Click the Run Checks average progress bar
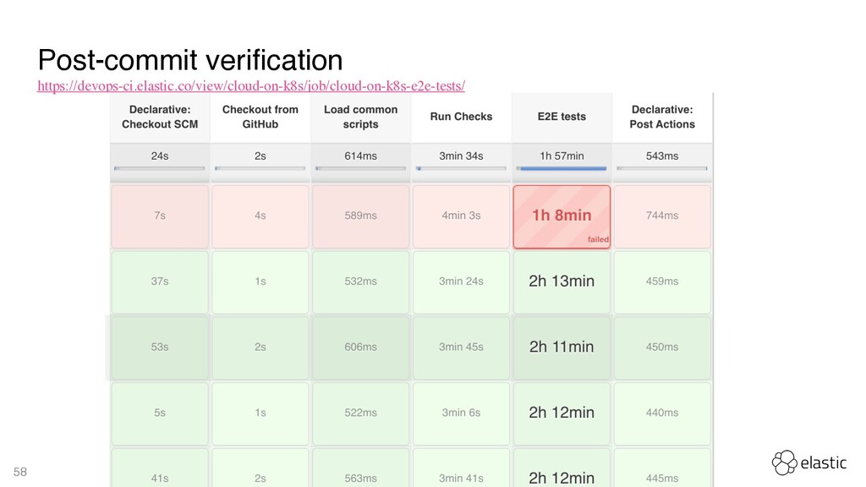Screen dimensions: 866x487 coord(461,168)
